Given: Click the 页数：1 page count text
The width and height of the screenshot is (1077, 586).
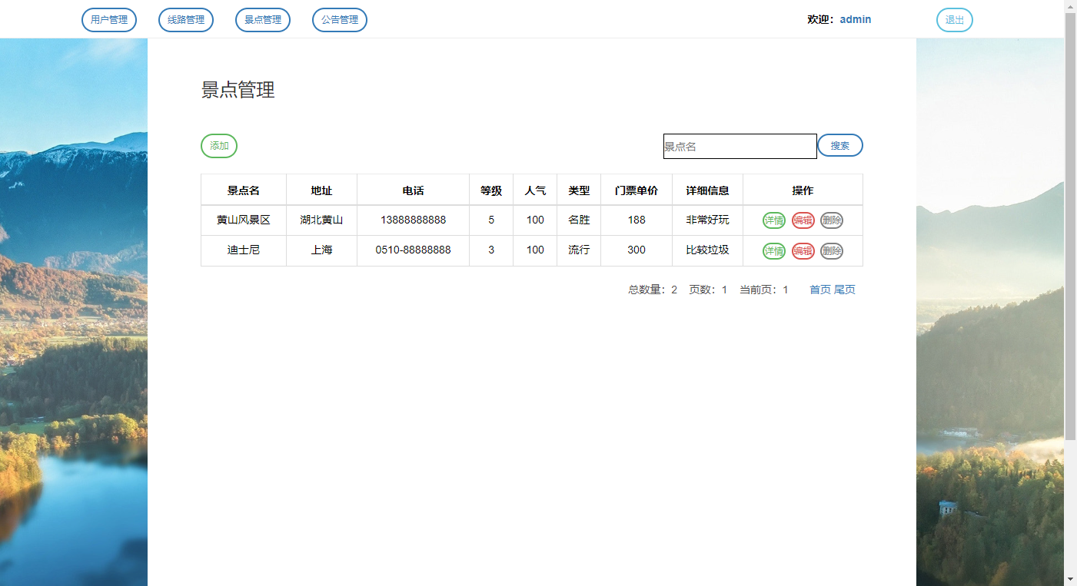Looking at the screenshot, I should point(708,290).
